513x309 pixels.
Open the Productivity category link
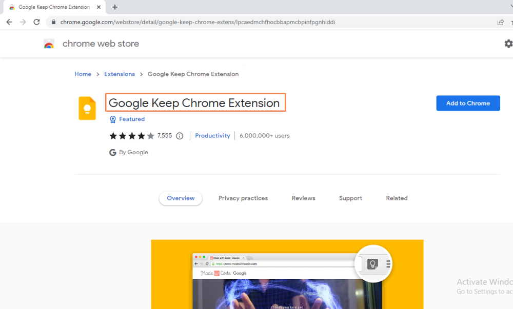coord(213,136)
